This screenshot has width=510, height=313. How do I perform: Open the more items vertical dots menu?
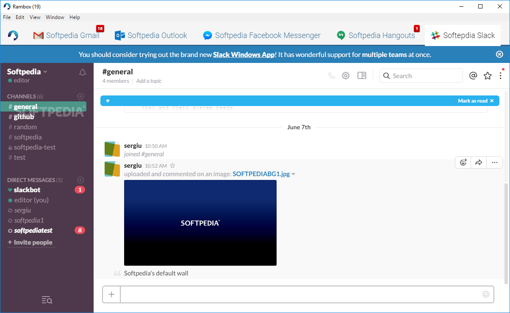[501, 76]
